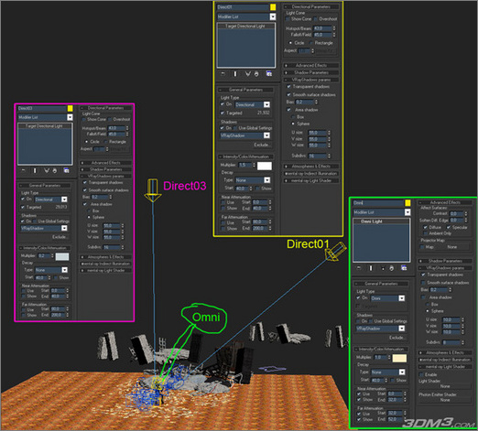
Task: Click Pin Stack icon in Direct03 panel
Action: pos(23,170)
